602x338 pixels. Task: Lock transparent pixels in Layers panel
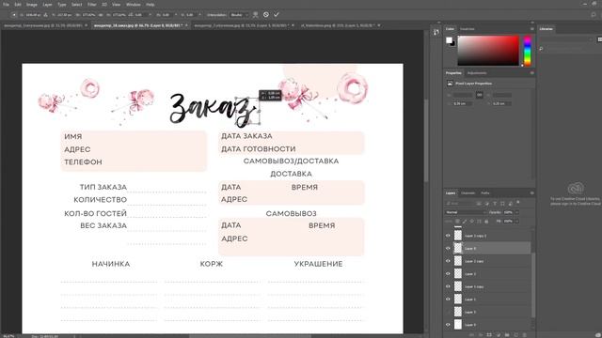457,222
